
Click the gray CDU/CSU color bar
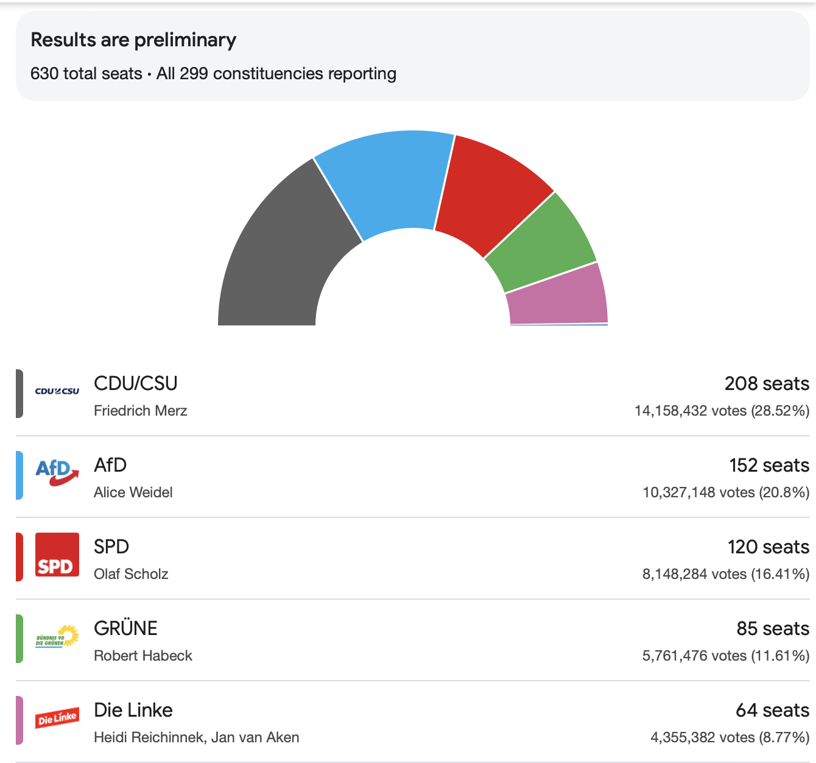coord(19,394)
